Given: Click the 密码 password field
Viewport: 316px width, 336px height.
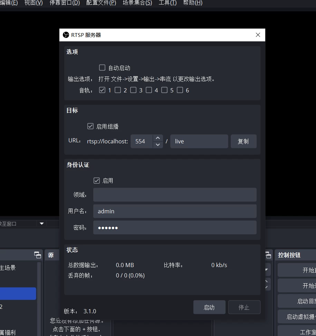Looking at the screenshot, I should [175, 227].
